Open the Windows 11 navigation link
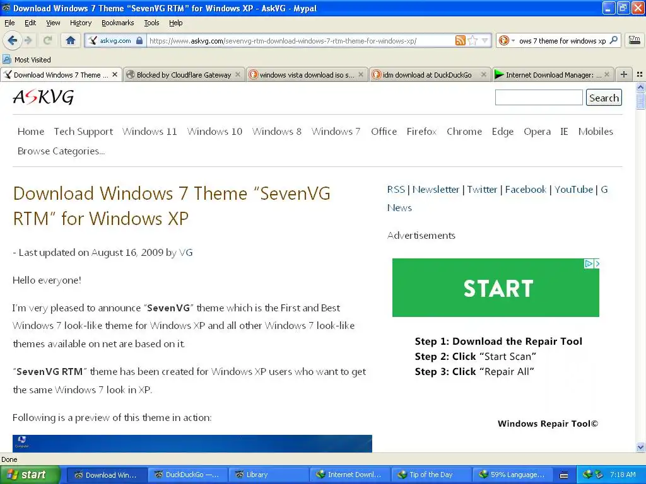The height and width of the screenshot is (484, 646). [150, 131]
